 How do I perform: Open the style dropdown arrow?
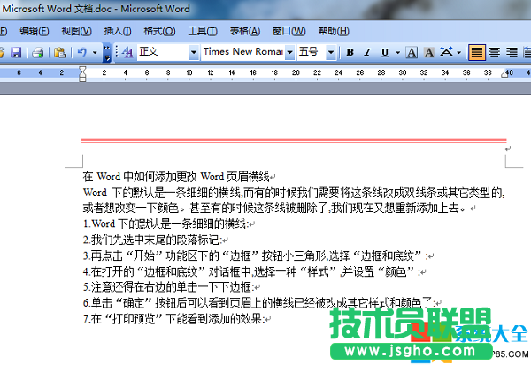[x=194, y=52]
